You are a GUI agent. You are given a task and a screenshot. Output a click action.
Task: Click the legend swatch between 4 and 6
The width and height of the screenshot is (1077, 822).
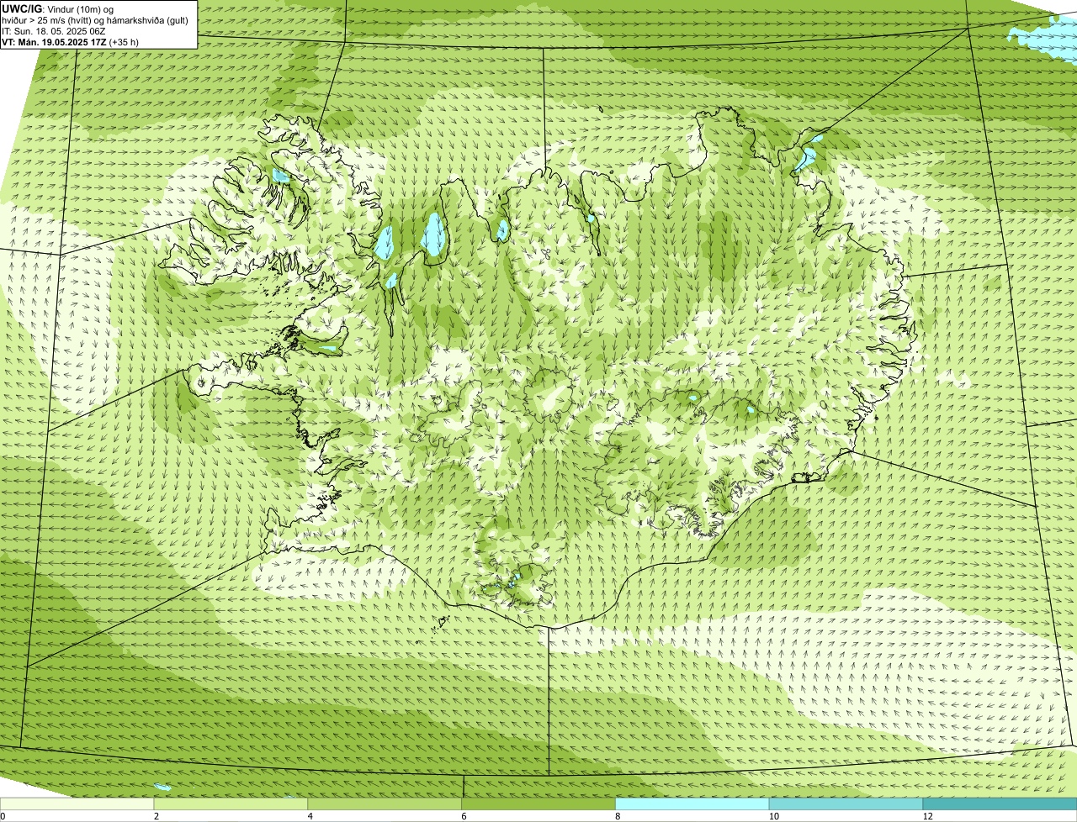(x=385, y=804)
